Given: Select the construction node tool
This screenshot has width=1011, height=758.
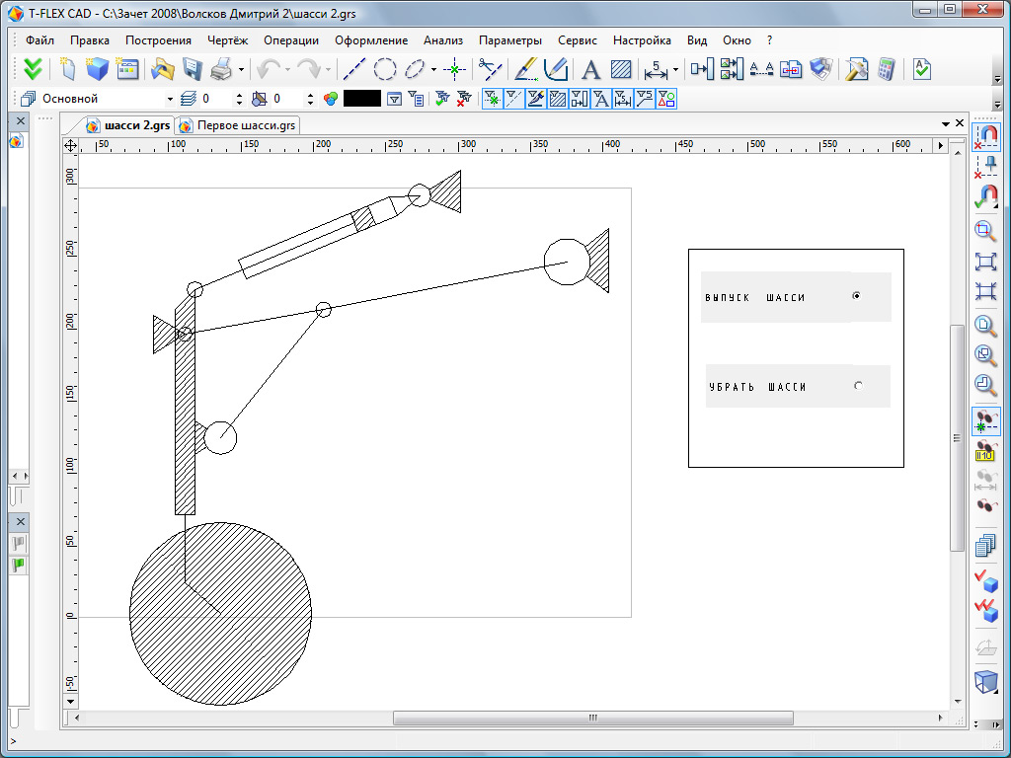Looking at the screenshot, I should [x=454, y=69].
